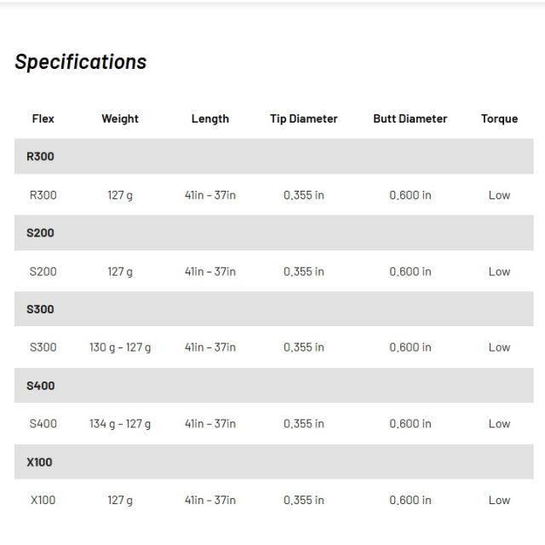The image size is (545, 545).
Task: Click the 0,600 in butt diameter for R300
Action: click(x=410, y=195)
